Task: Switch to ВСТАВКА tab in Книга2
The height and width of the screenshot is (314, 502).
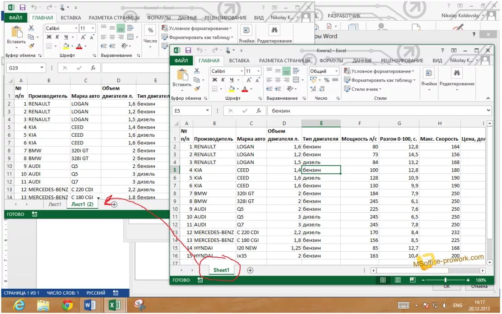Action: click(x=239, y=60)
